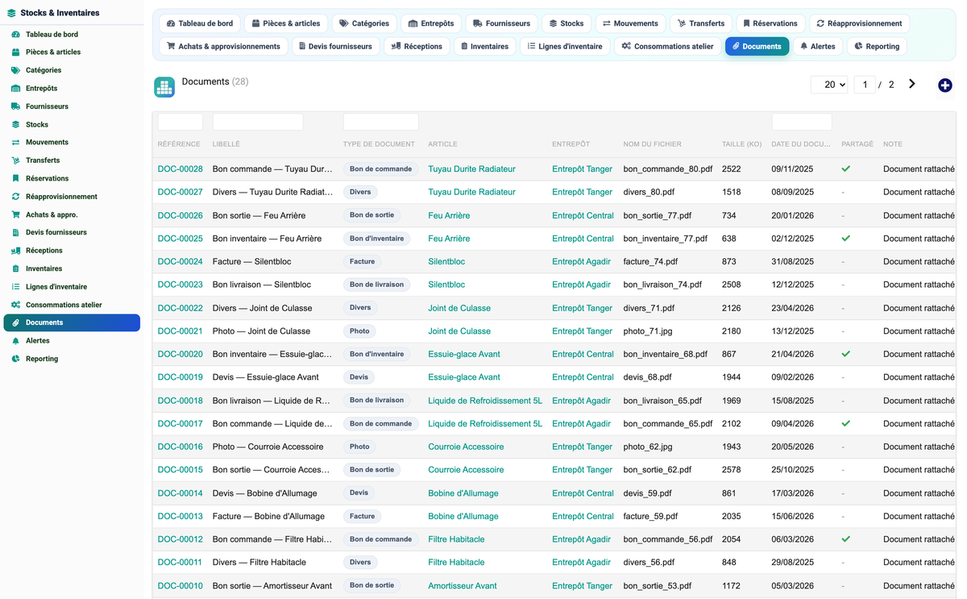Go to Fournisseurs truck icon in sidebar

tap(15, 106)
